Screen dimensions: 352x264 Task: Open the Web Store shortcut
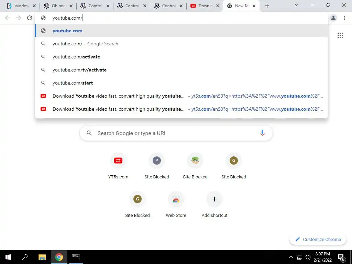tap(176, 205)
